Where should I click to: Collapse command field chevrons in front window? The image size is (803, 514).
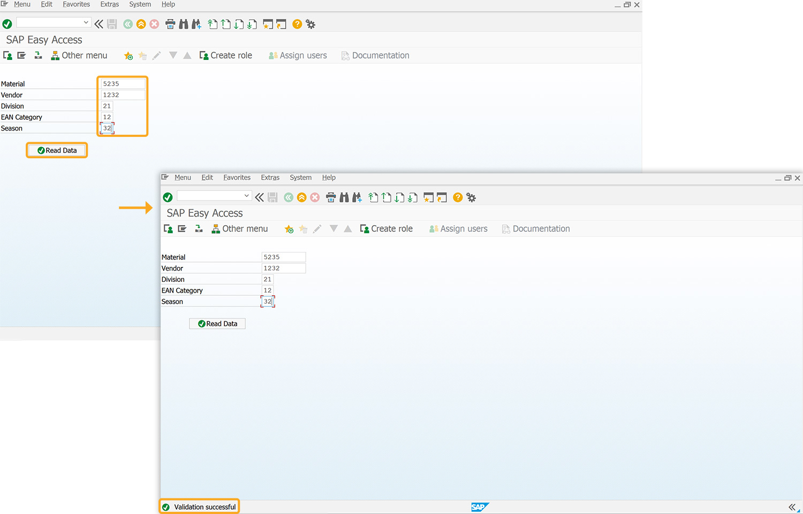pyautogui.click(x=260, y=197)
